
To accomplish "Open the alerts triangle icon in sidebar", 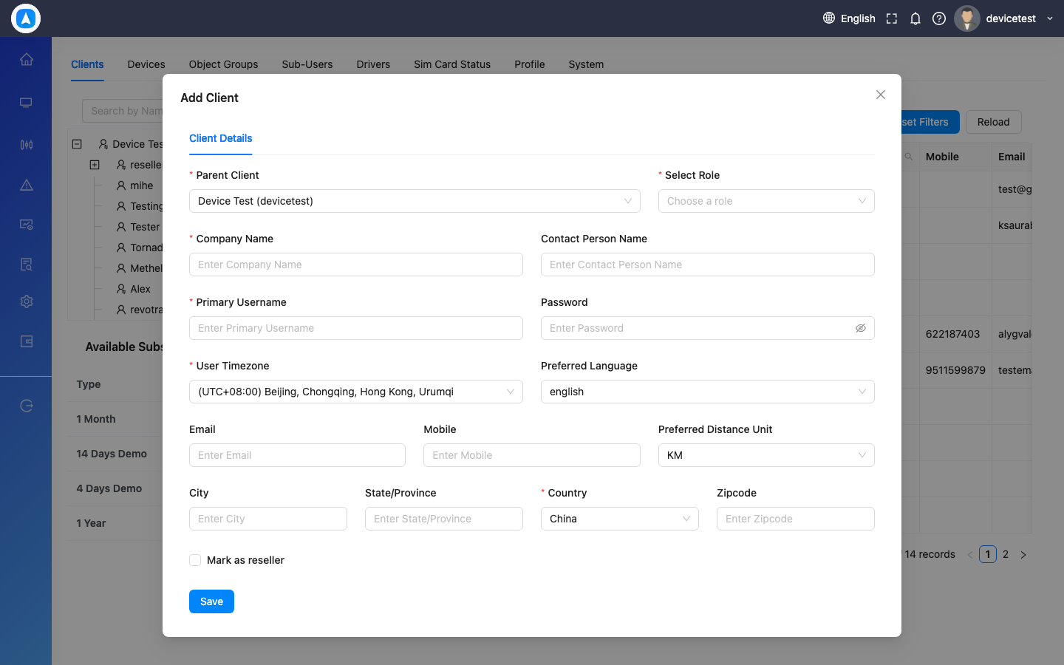I will click(27, 185).
